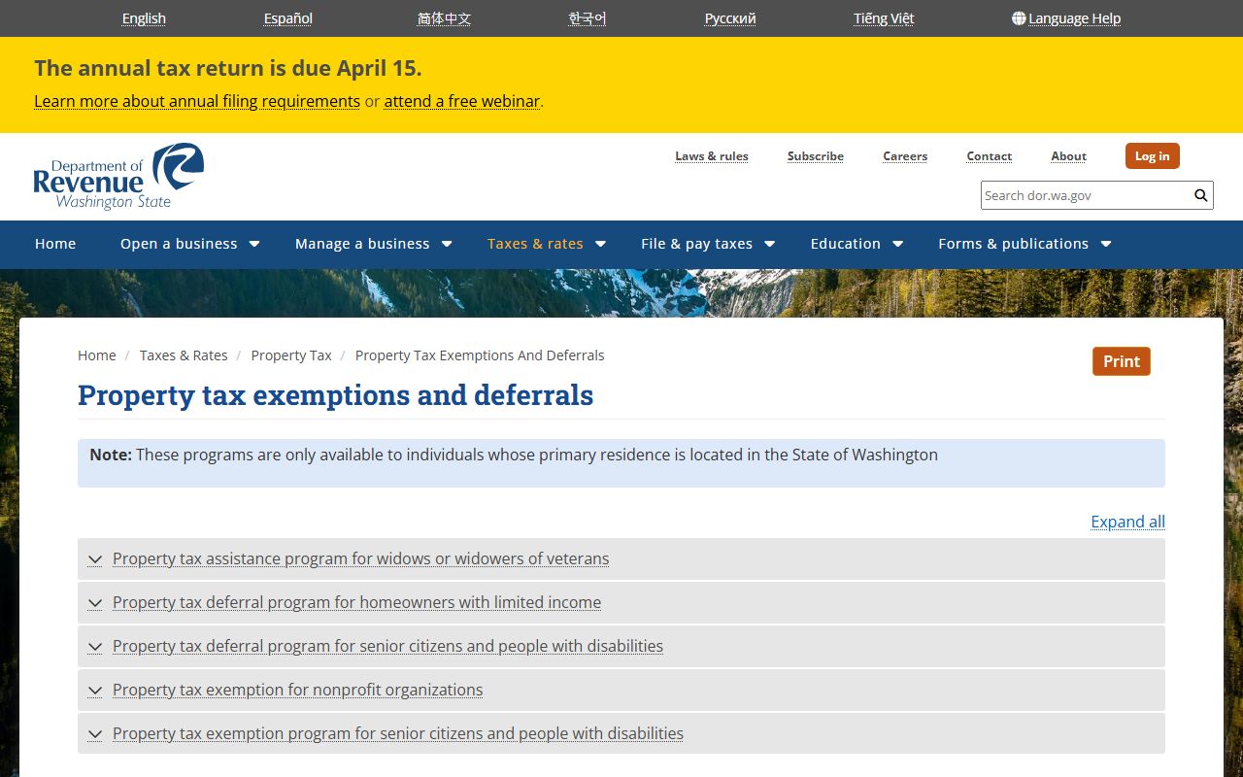Click Property Tax breadcrumb
Screen dimensions: 1243x777
click(x=291, y=355)
